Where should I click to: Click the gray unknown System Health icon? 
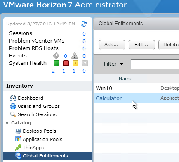click(x=85, y=63)
